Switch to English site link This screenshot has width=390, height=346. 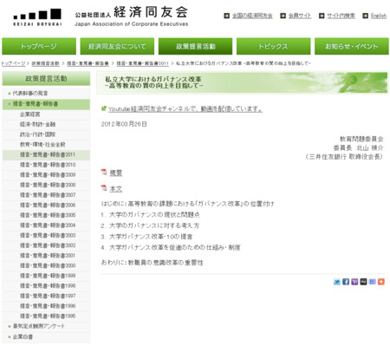tap(379, 16)
